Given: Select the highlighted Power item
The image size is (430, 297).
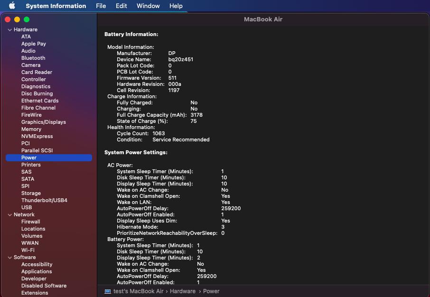Looking at the screenshot, I should click(x=49, y=158).
